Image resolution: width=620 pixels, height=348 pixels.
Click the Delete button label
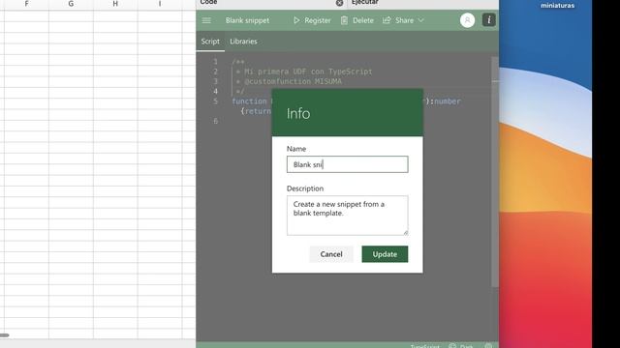click(363, 20)
